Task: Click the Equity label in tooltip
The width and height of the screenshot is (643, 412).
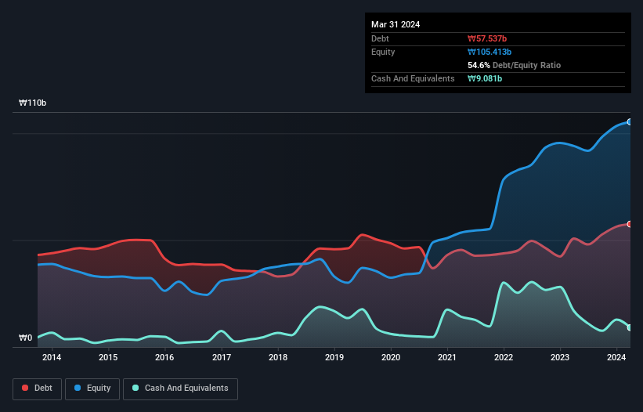Action: point(383,52)
